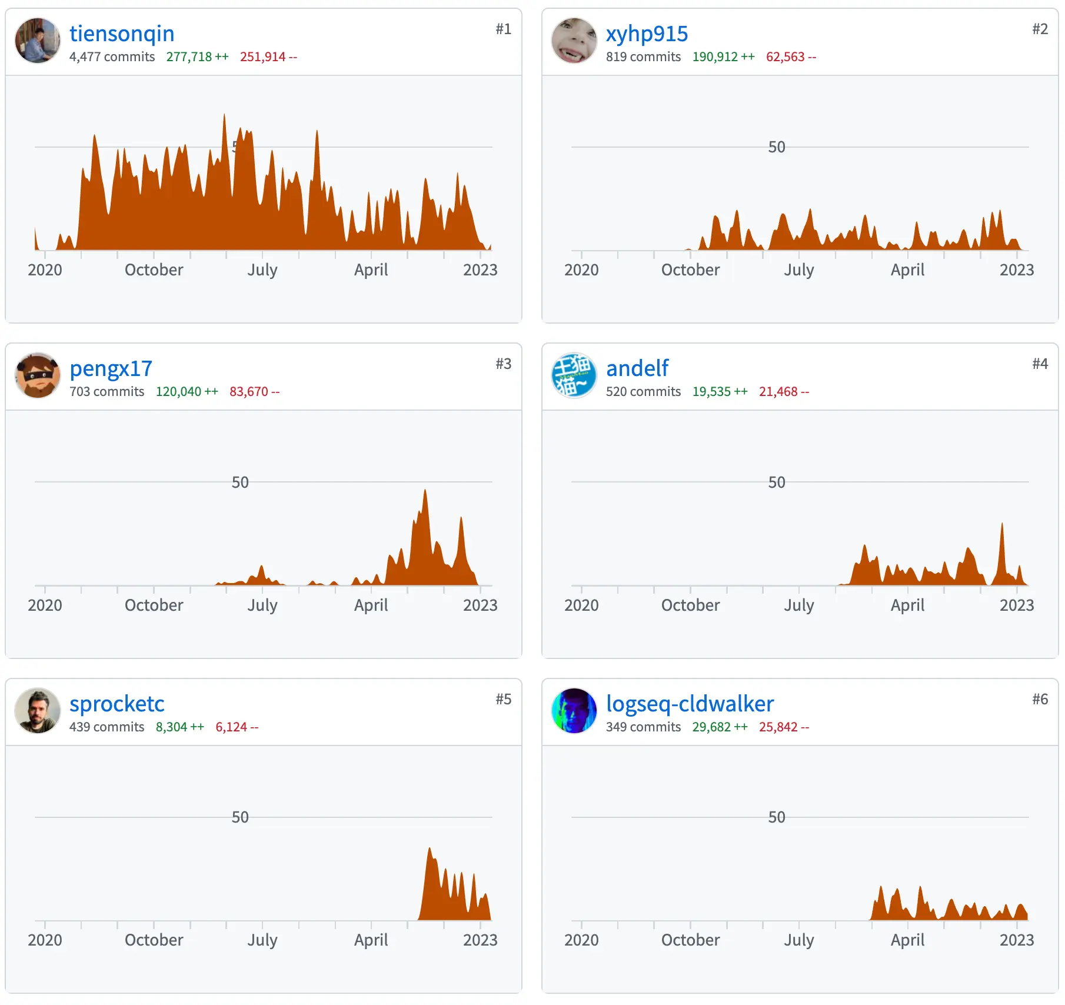This screenshot has height=1005, width=1065.
Task: Click logseq-cldwalker's avatar
Action: [574, 711]
